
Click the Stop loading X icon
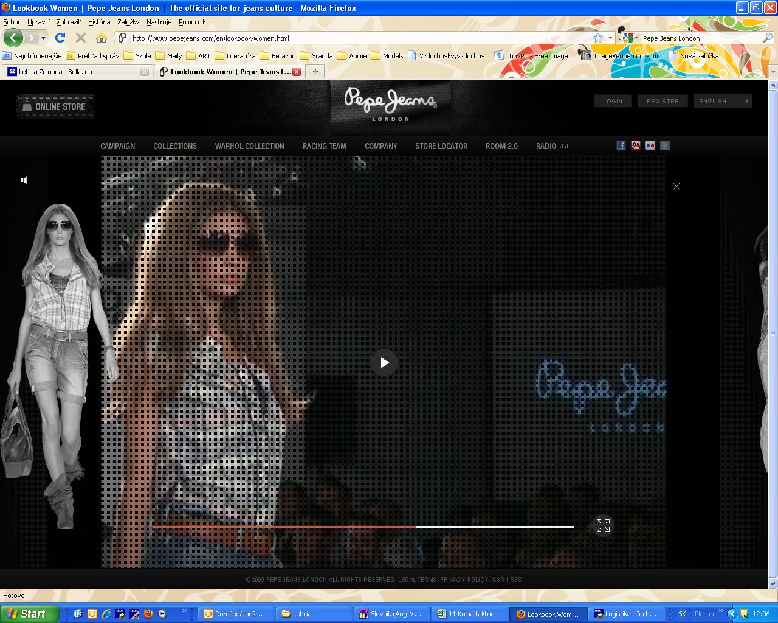point(80,38)
